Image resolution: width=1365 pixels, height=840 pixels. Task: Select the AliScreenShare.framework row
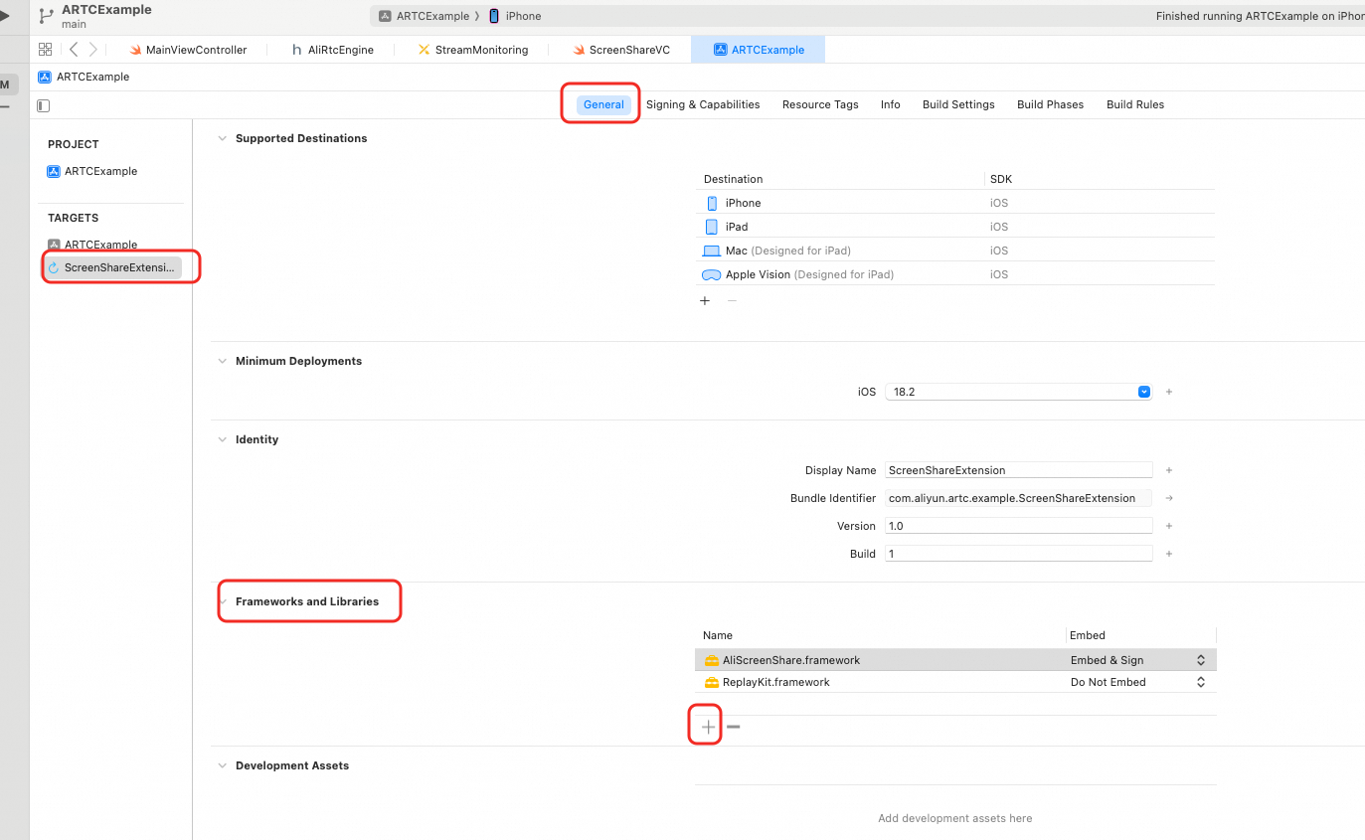tap(955, 660)
